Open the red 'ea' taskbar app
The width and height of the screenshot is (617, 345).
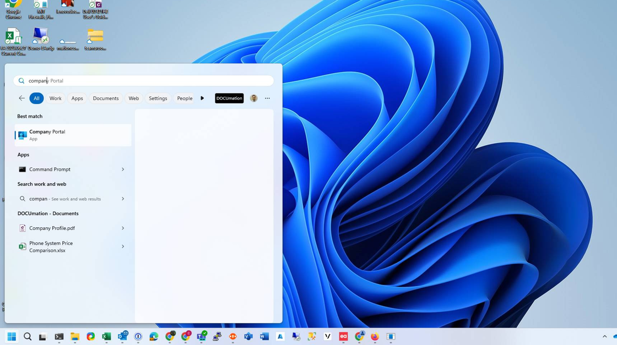343,337
